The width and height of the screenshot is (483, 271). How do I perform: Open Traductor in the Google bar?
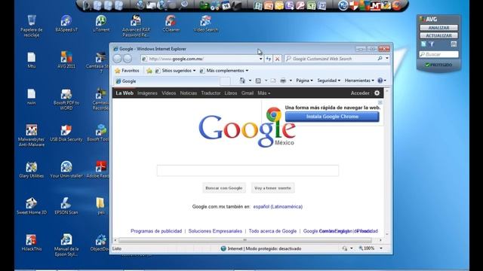pos(211,93)
